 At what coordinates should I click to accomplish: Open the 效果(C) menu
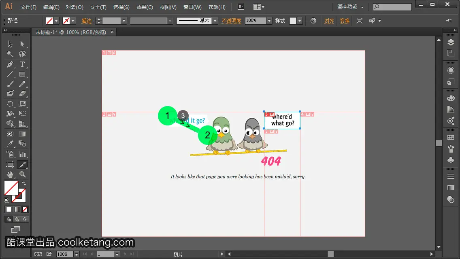[x=145, y=7]
